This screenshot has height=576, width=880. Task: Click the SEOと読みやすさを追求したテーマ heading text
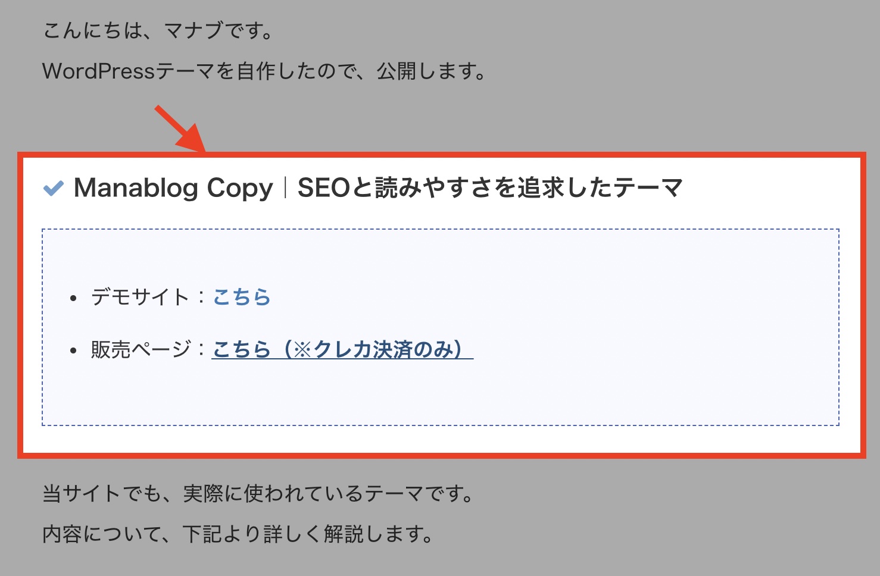[x=489, y=188]
